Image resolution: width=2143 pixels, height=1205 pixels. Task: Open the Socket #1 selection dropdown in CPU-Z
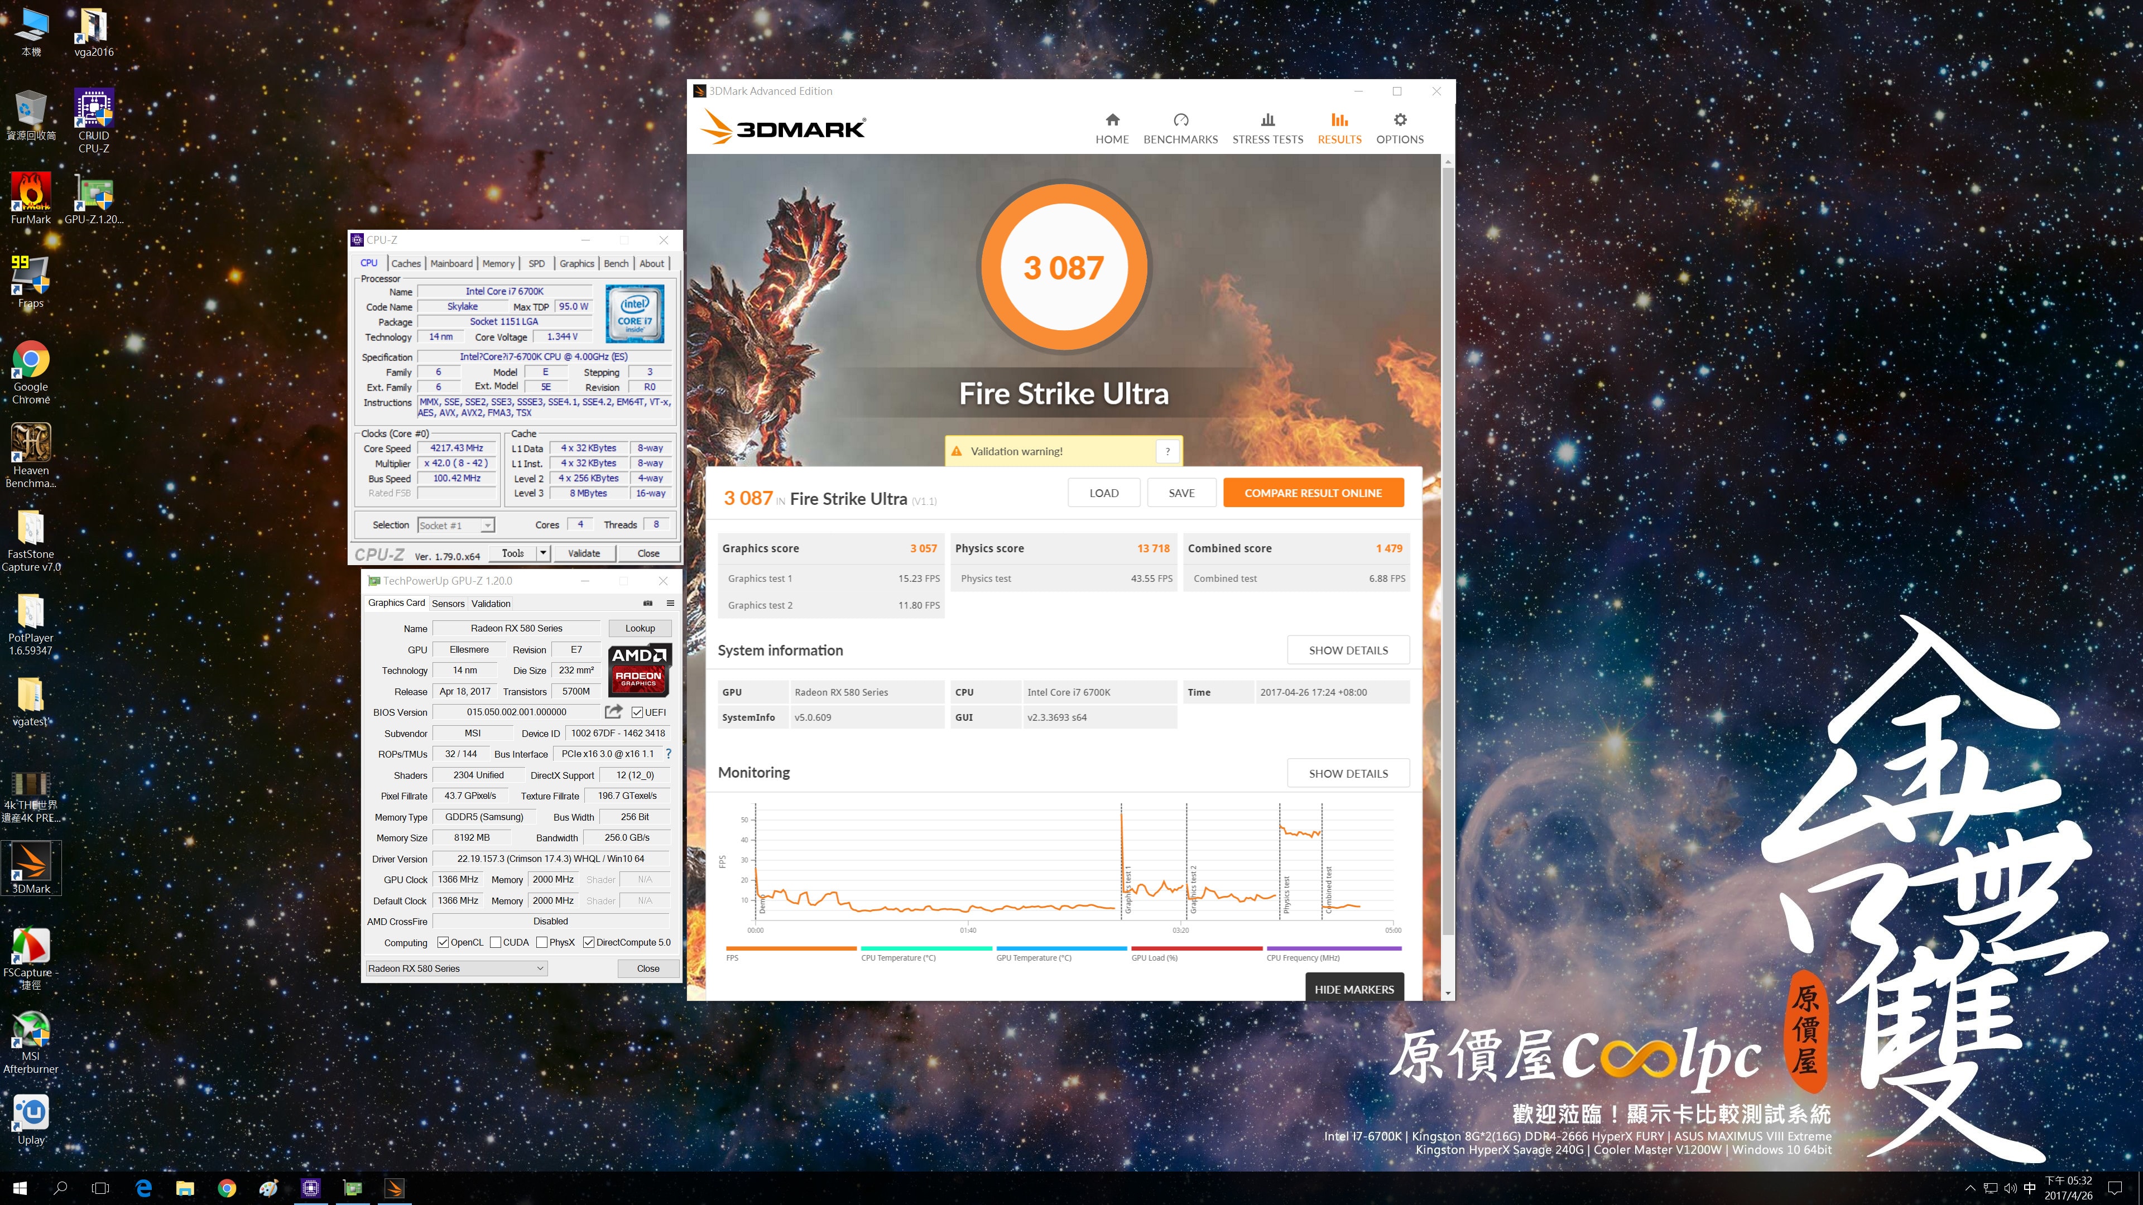click(456, 525)
